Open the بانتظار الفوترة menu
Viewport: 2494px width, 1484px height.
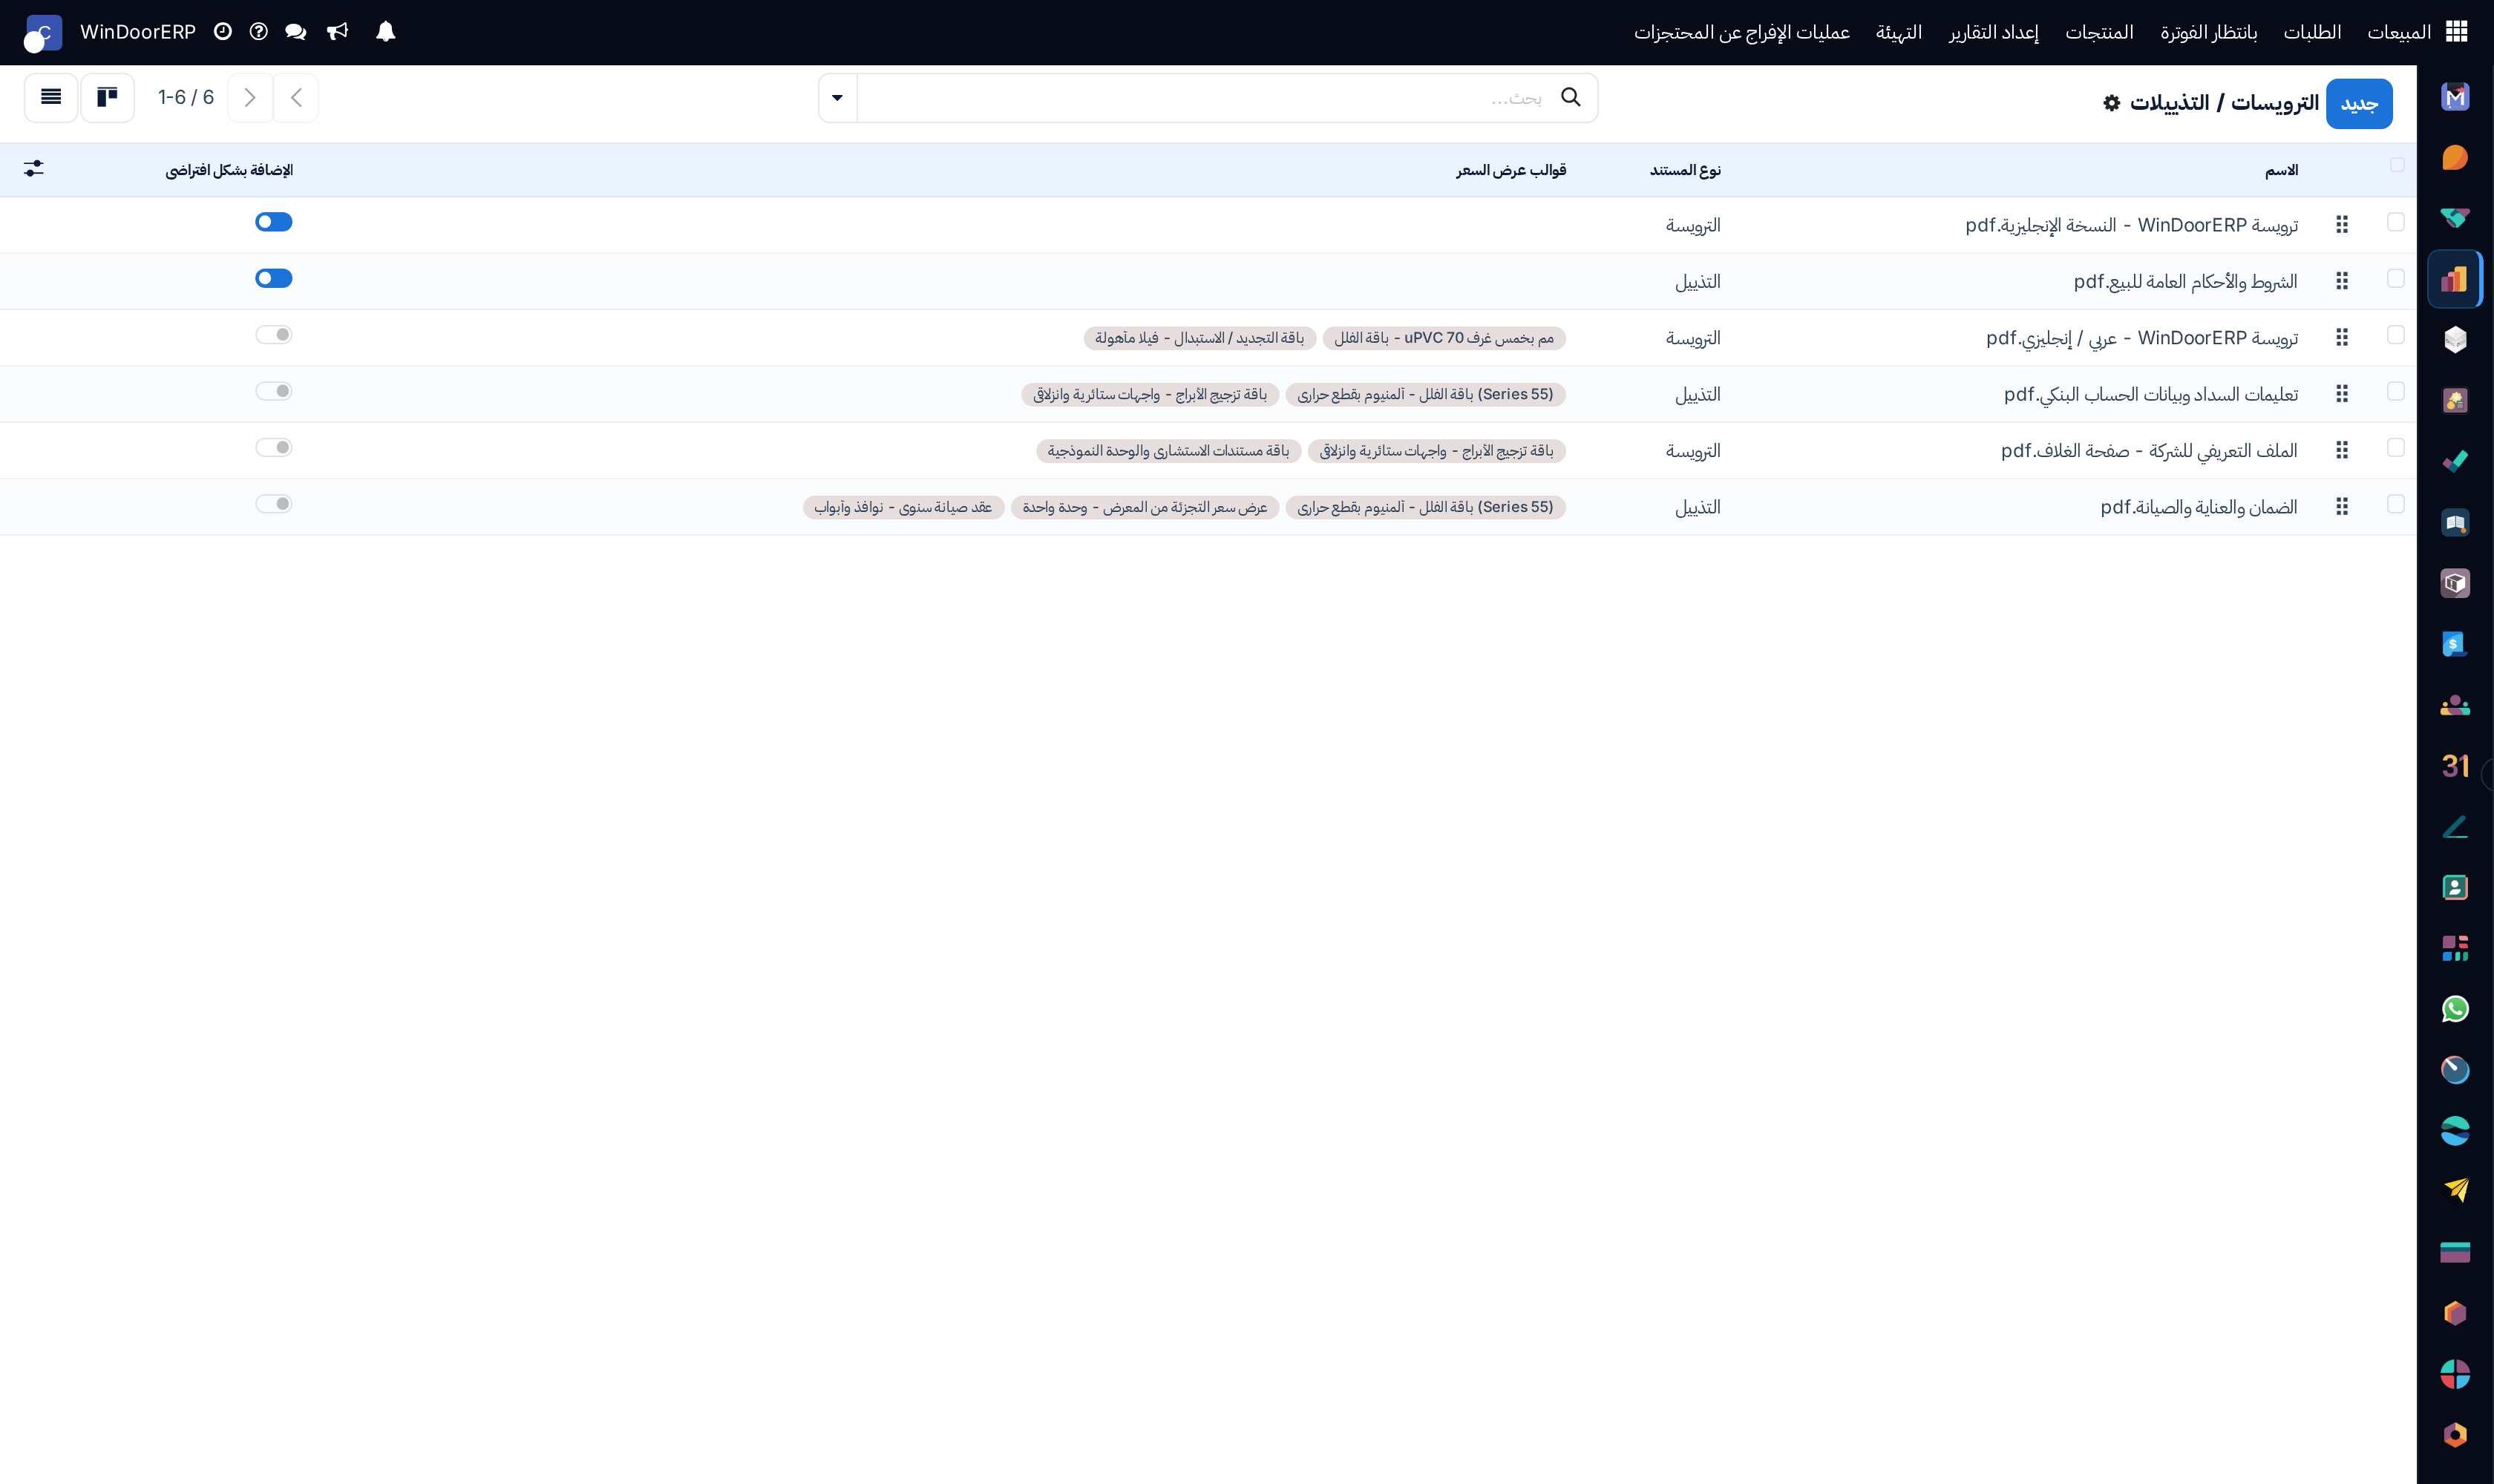pos(2208,32)
